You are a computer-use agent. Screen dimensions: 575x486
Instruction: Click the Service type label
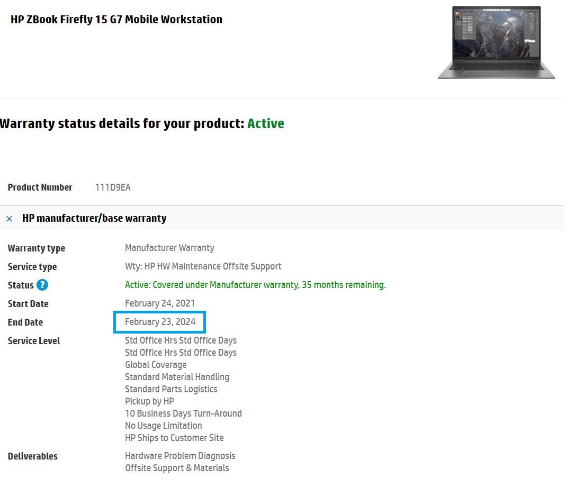[32, 267]
